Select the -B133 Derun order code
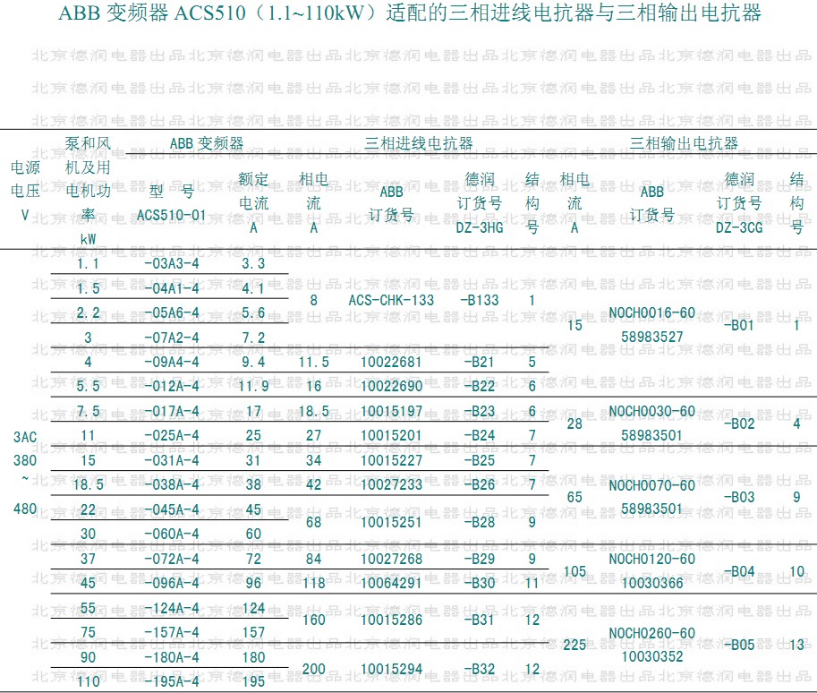The height and width of the screenshot is (693, 817). [480, 300]
